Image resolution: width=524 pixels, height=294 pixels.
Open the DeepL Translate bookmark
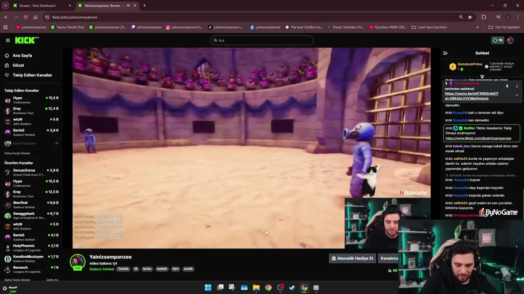click(x=345, y=27)
